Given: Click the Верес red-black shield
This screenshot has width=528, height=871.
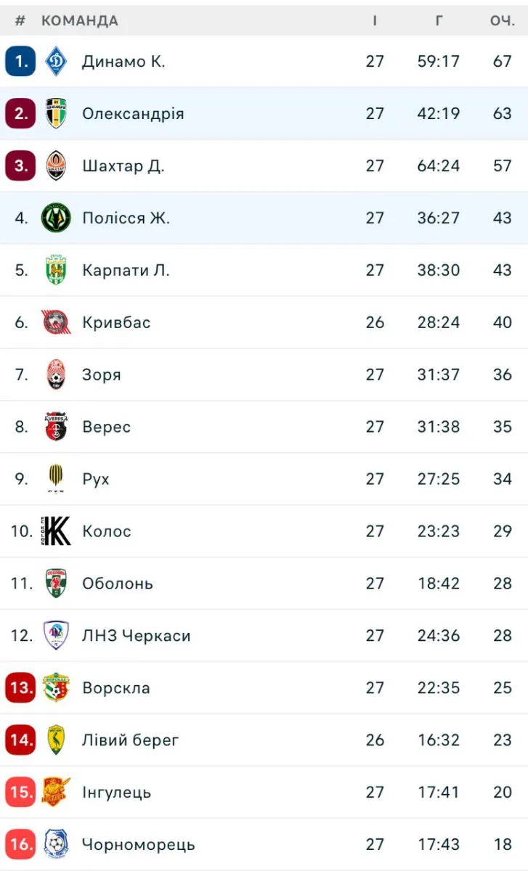Looking at the screenshot, I should click(56, 427).
